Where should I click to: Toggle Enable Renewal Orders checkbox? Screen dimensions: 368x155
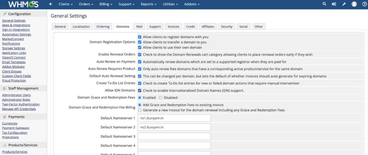[x=140, y=55]
